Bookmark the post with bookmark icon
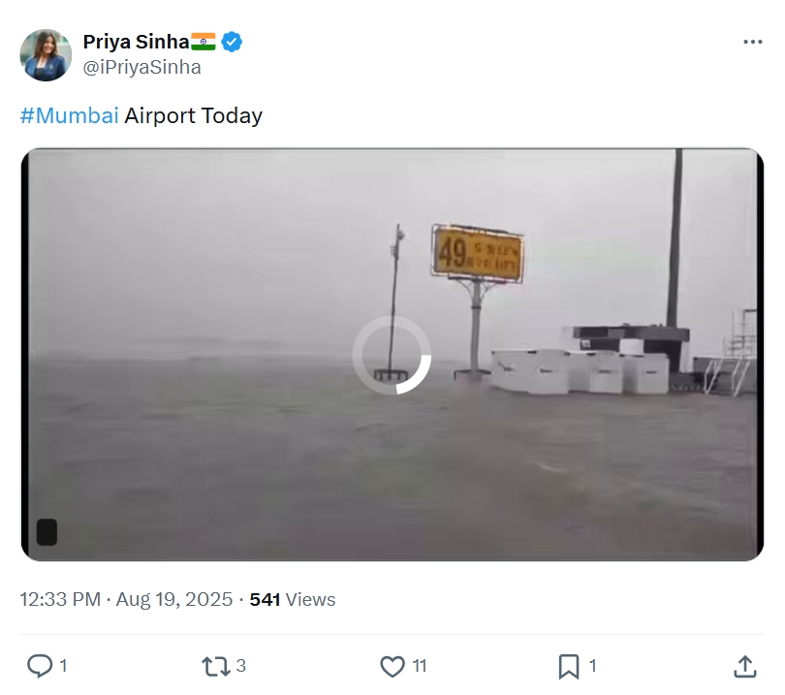Screen dimensions: 785x695 tap(569, 667)
